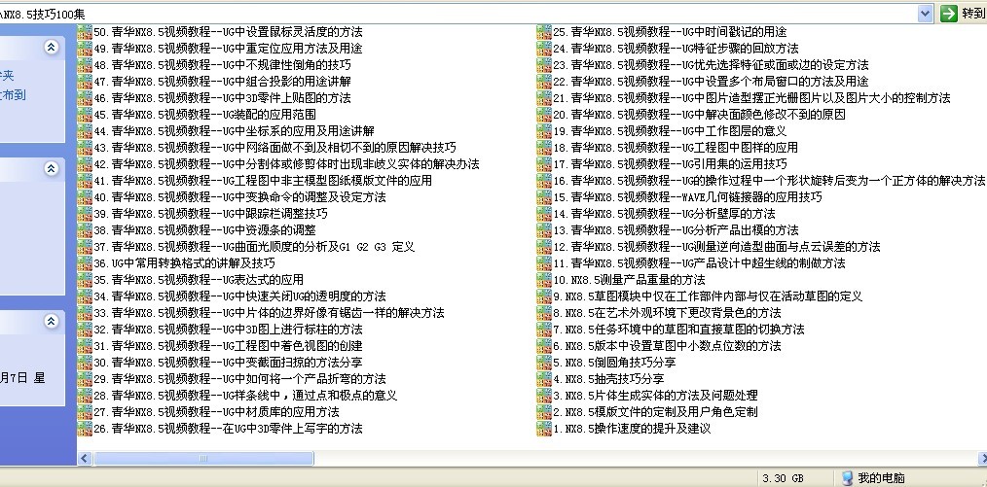987x487 pixels.
Task: Select file name 4 NX8.5抽壳技巧分享
Action: [x=608, y=379]
